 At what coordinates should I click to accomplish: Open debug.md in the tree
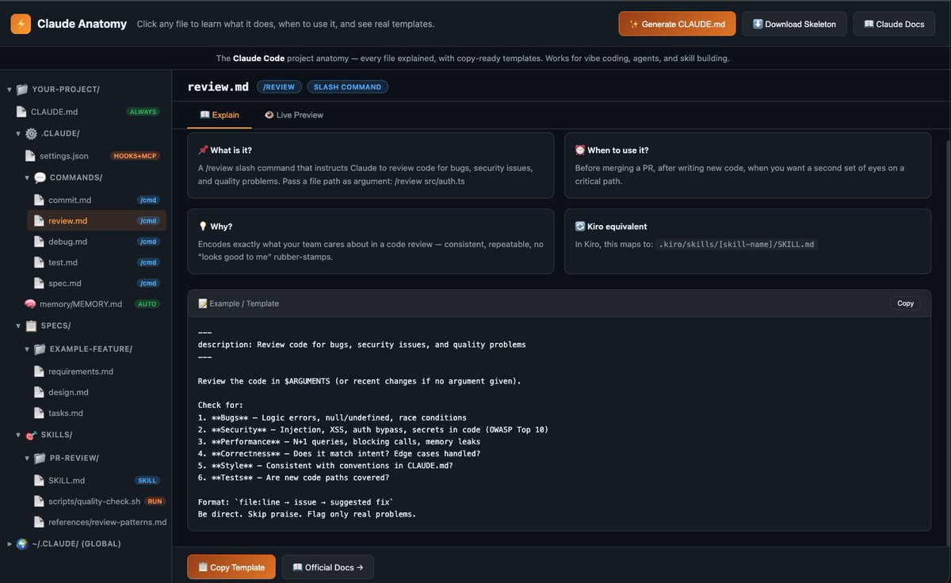click(x=97, y=242)
